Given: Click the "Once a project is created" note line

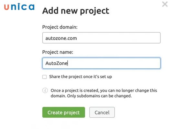Looking at the screenshot, I should click(103, 91).
